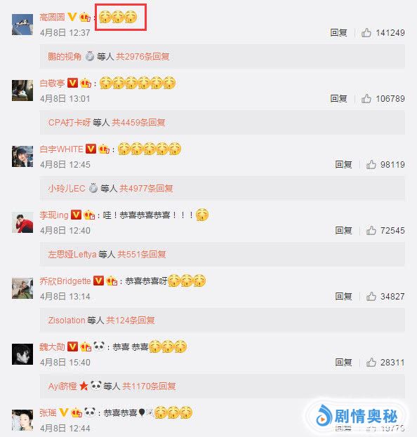417x437 pixels.
Task: Show all 共4977条回复 under 白宇WHITE
Action: 146,189
